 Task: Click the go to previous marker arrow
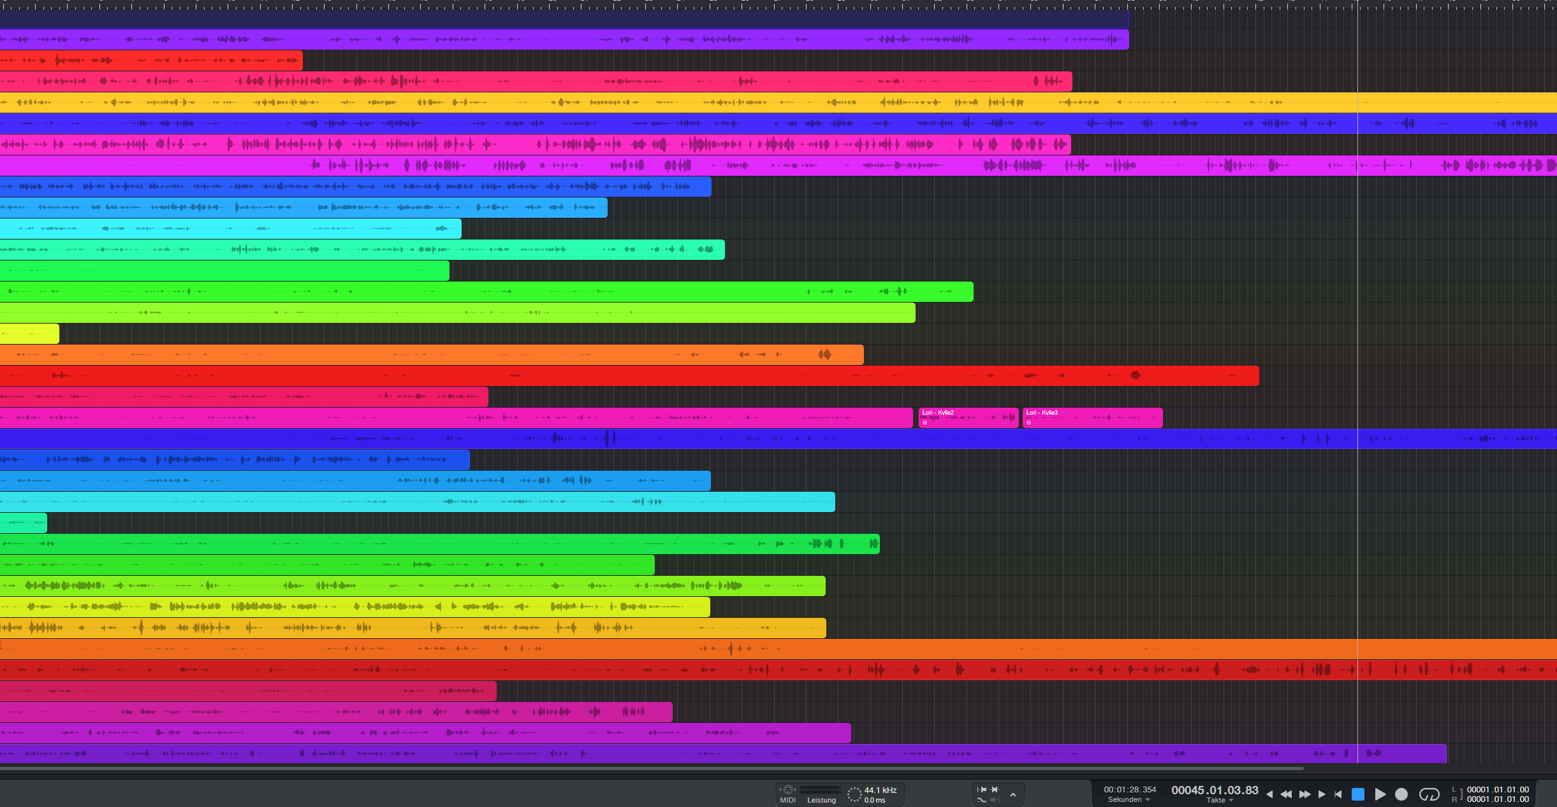1269,794
